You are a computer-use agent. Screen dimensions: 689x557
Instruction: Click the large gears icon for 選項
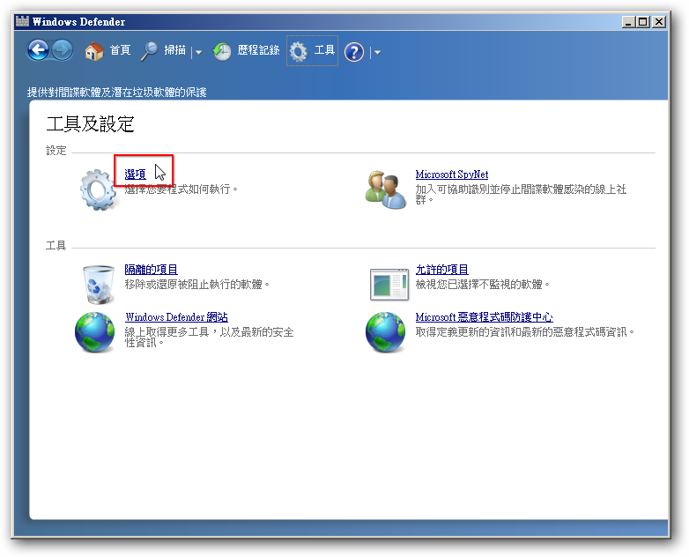coord(97,189)
